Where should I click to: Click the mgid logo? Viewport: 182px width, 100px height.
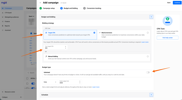tap(4, 3)
